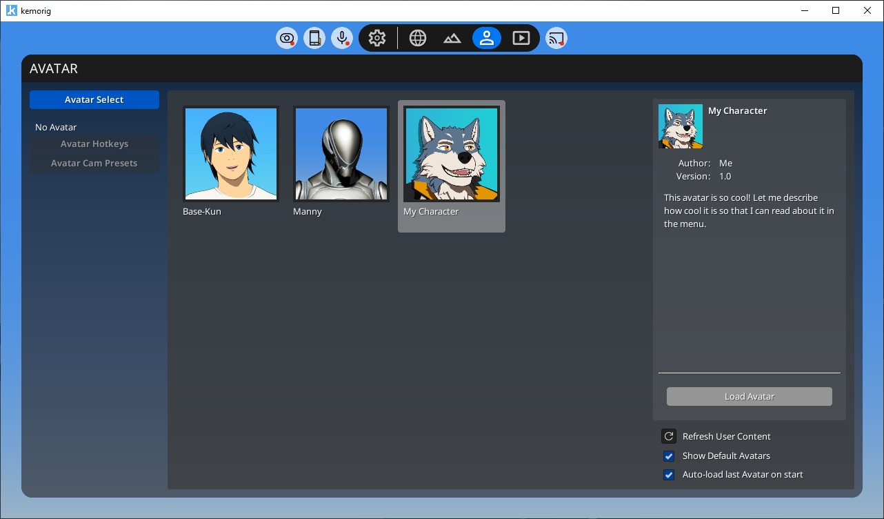
Task: Select the My Character wolf avatar
Action: 452,154
